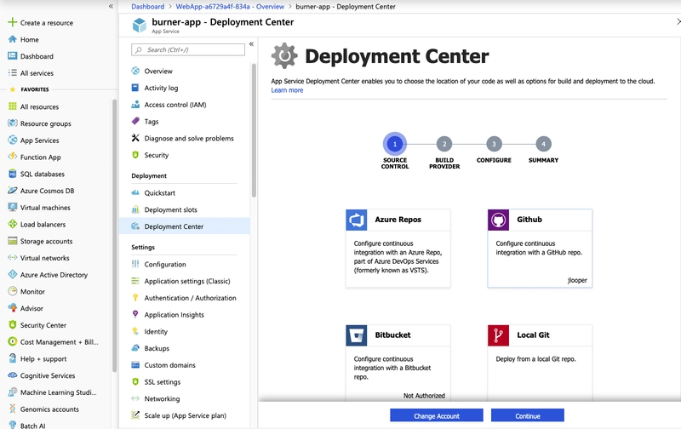Click the Azure Active Directory icon

point(13,274)
